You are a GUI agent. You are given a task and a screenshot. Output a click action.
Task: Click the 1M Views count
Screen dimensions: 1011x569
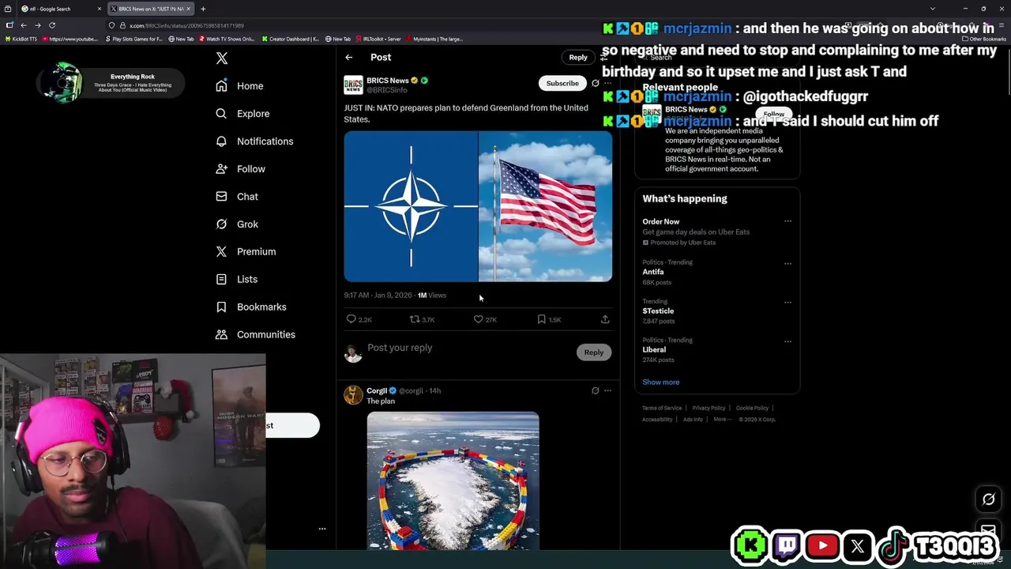(x=431, y=296)
